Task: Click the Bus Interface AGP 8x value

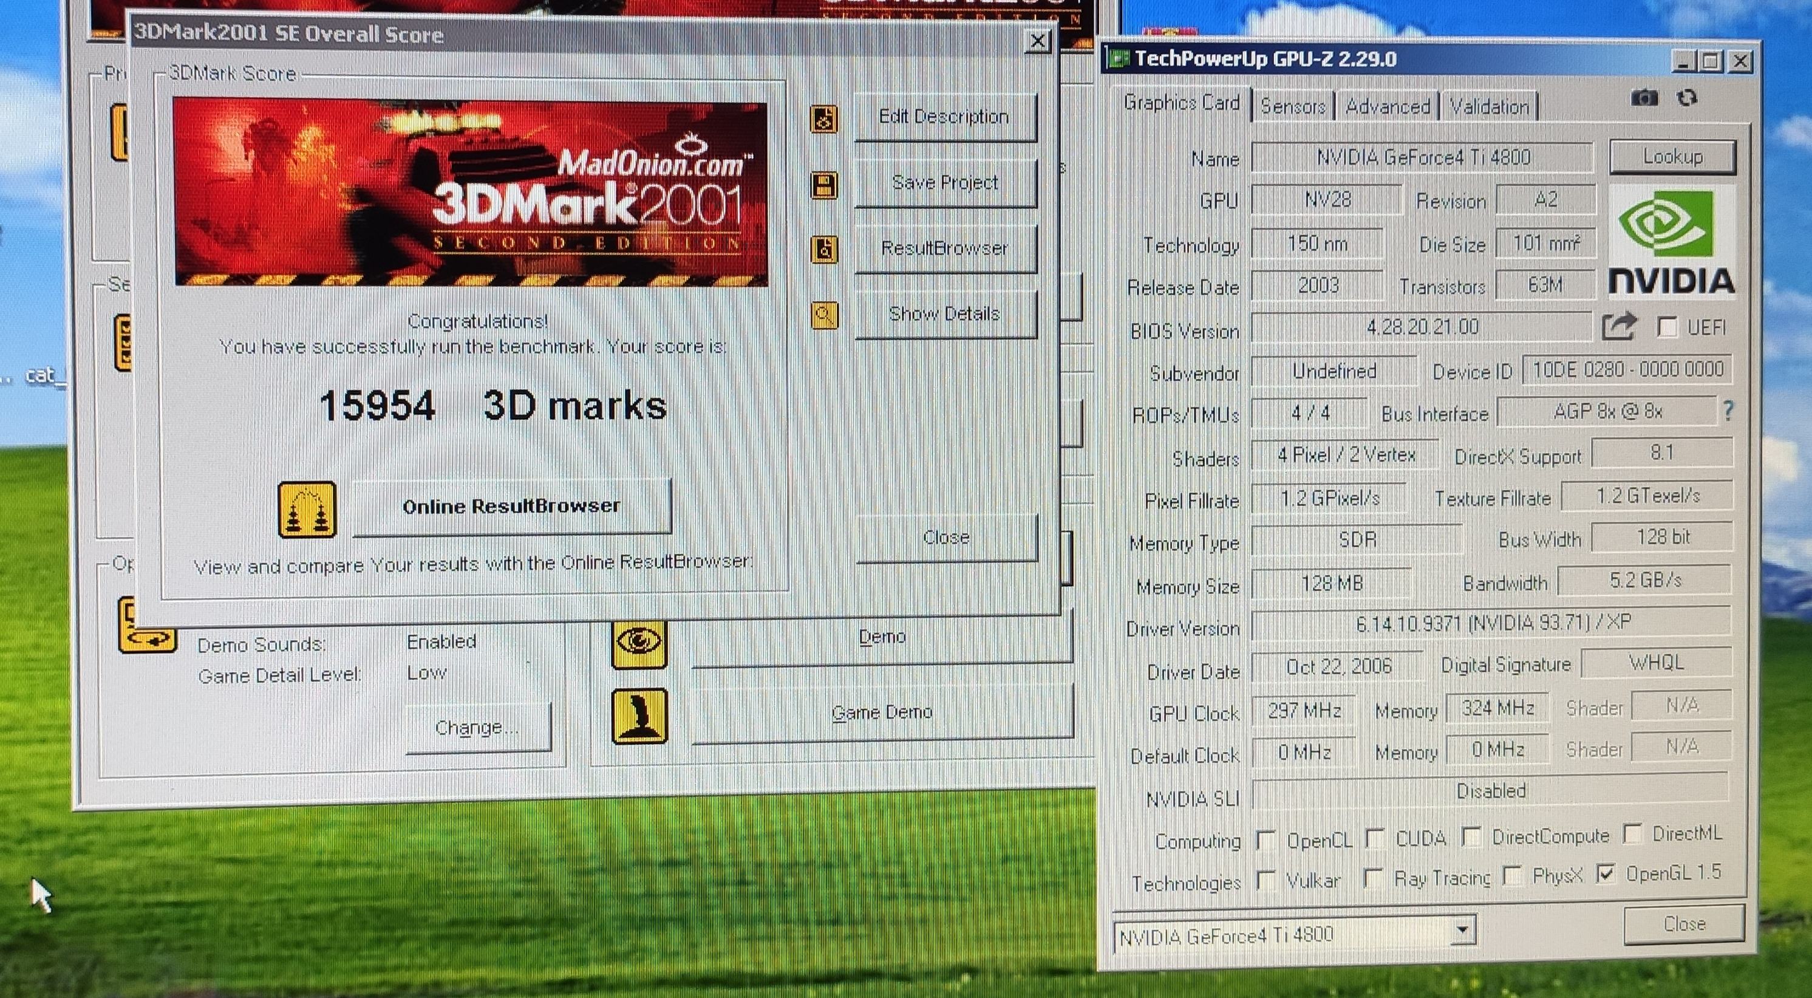Action: [1607, 412]
